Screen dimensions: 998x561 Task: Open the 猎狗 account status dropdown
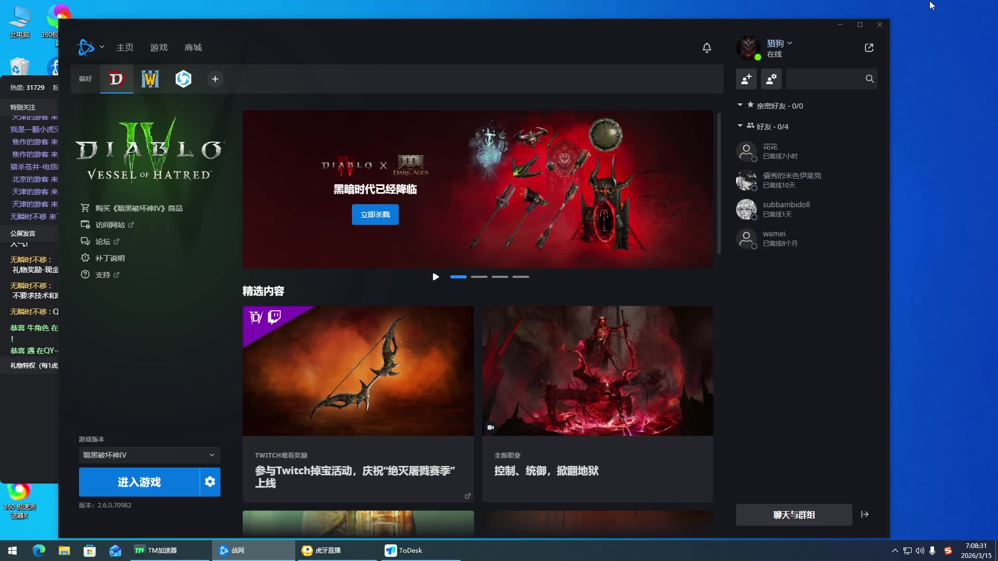(779, 43)
